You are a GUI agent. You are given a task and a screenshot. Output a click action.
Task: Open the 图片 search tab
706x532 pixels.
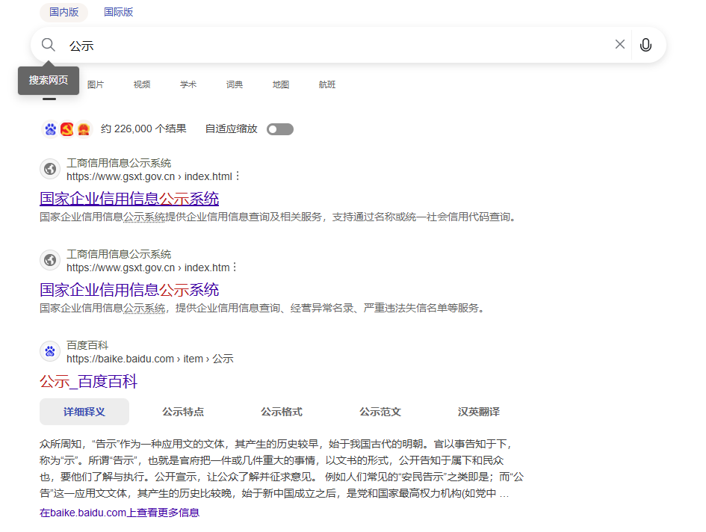[96, 84]
